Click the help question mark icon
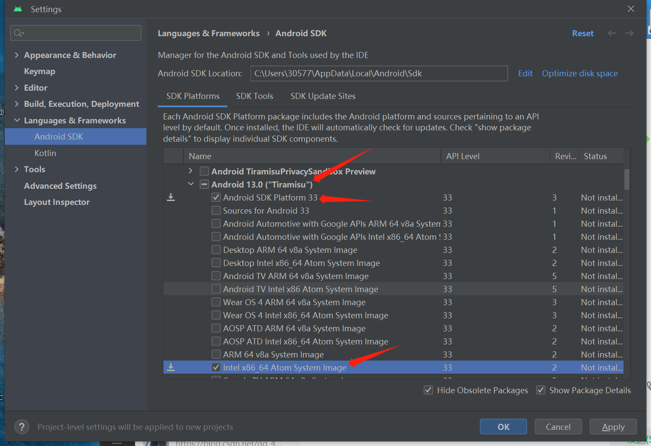The width and height of the screenshot is (651, 446). [22, 427]
